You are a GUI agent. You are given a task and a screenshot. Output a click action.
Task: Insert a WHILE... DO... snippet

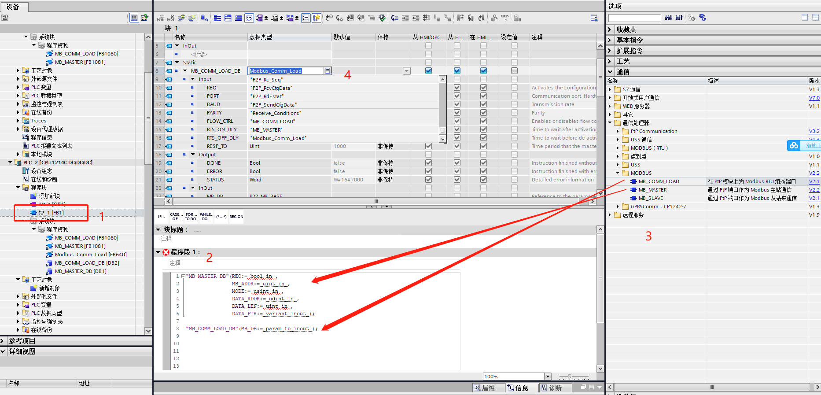pos(206,217)
